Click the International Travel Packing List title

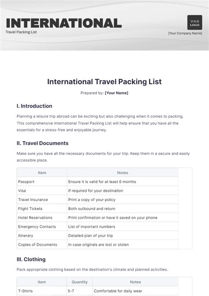tap(104, 82)
